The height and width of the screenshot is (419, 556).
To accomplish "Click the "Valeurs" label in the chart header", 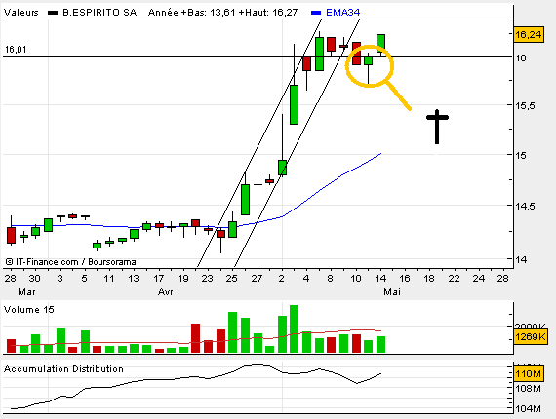I will tap(20, 13).
